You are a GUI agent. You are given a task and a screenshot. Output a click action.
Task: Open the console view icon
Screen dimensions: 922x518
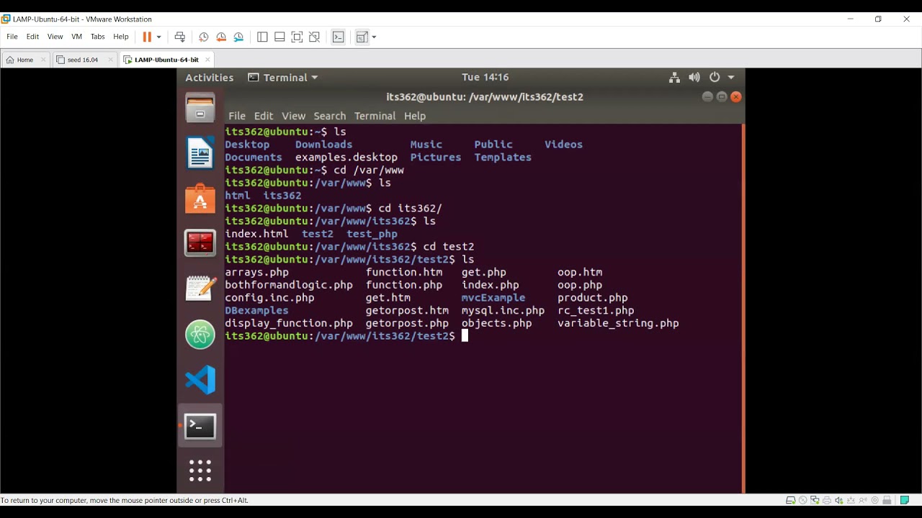[x=338, y=37]
